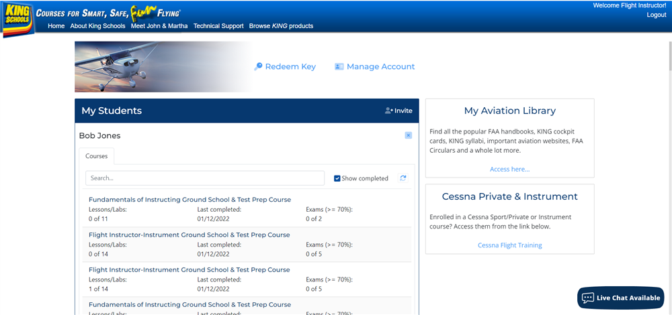
Task: Click the Invite button in My Students
Action: coord(398,111)
